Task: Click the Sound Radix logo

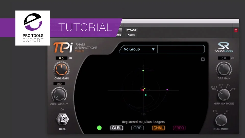Action: 224,47
